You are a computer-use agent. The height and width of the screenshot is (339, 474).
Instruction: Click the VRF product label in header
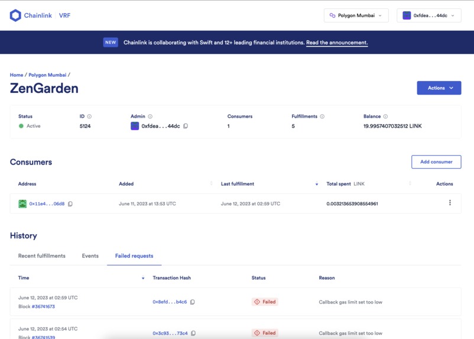(64, 15)
